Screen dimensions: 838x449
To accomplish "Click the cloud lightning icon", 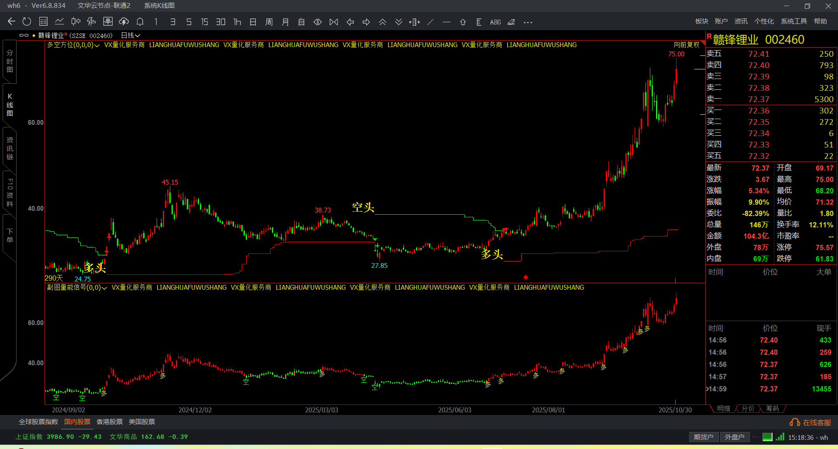I will click(x=124, y=21).
